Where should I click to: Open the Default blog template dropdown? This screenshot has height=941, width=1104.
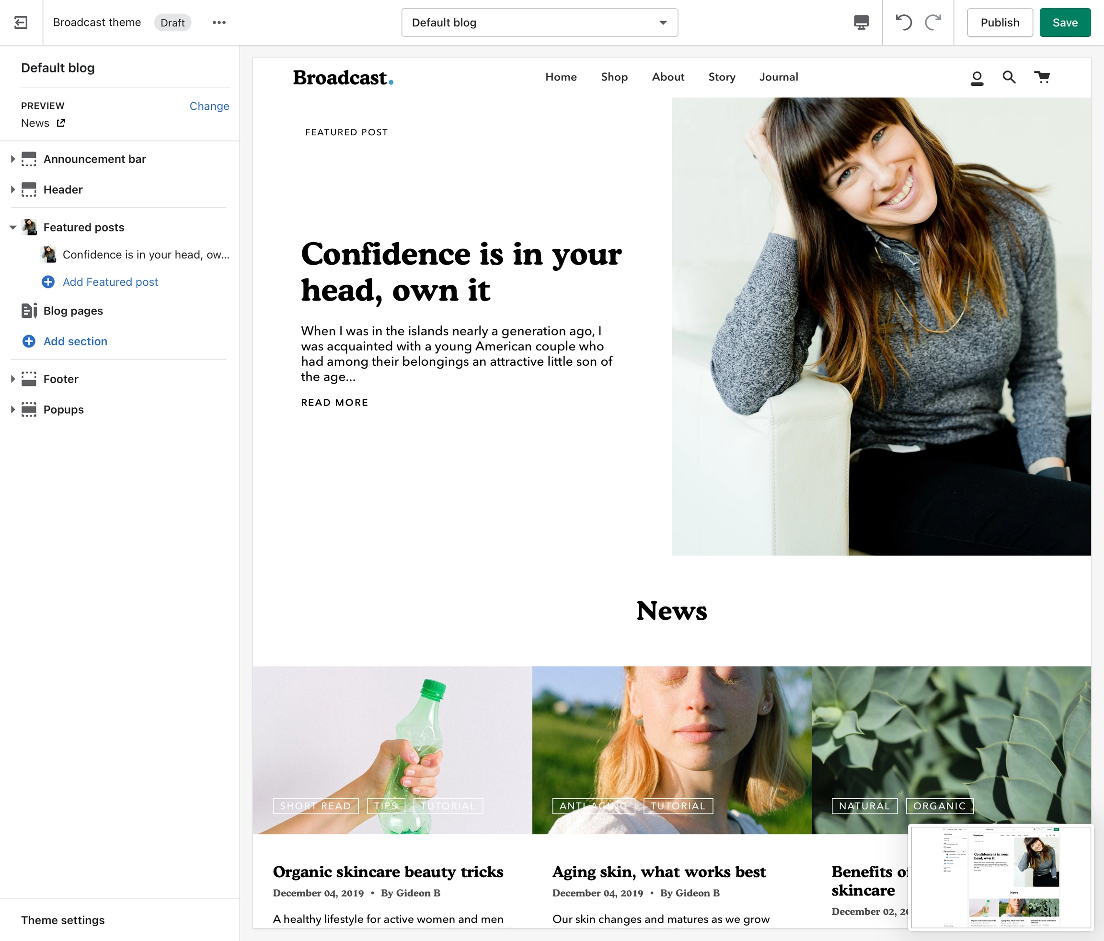pyautogui.click(x=539, y=23)
